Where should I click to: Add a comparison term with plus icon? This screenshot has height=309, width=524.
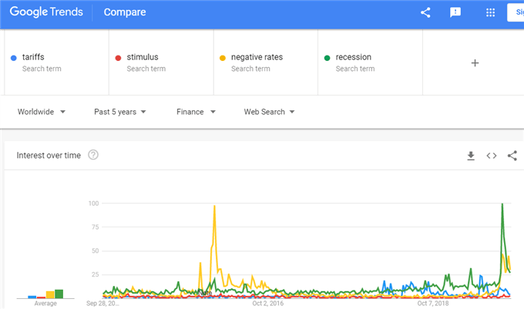point(475,63)
